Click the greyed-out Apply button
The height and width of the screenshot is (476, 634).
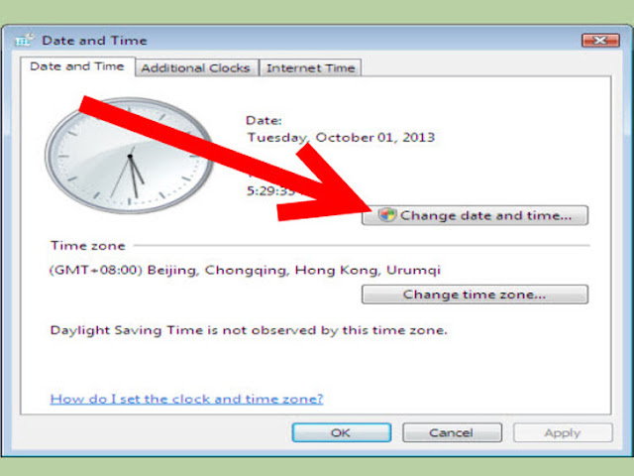[x=563, y=432]
